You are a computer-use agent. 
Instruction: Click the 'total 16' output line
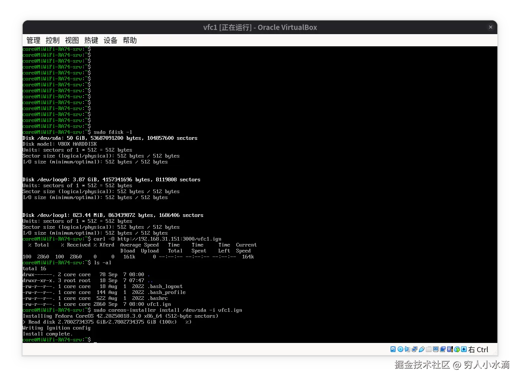pyautogui.click(x=34, y=268)
